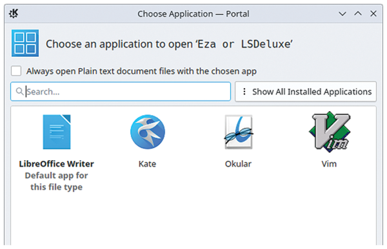Click the 'LibreOffice Writer' label text
Viewport: 387px width, 249px height.
pos(57,164)
